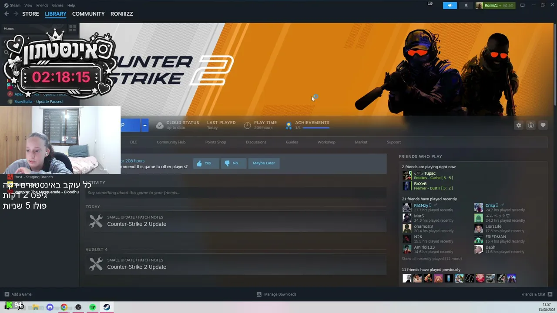Open the Guides tab
Viewport: 557px width, 313px height.
pos(292,142)
